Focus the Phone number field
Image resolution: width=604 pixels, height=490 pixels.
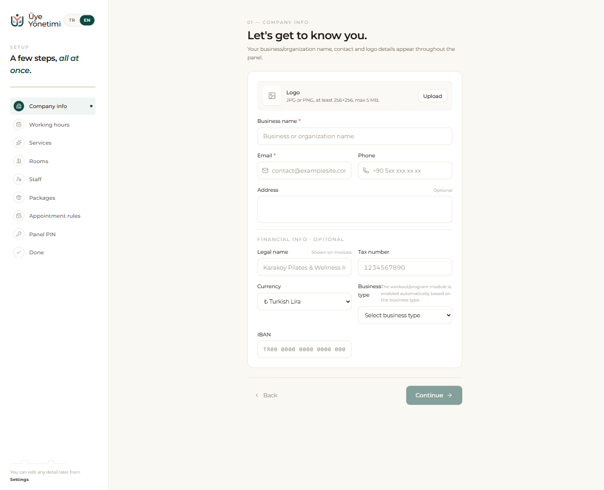pos(405,170)
